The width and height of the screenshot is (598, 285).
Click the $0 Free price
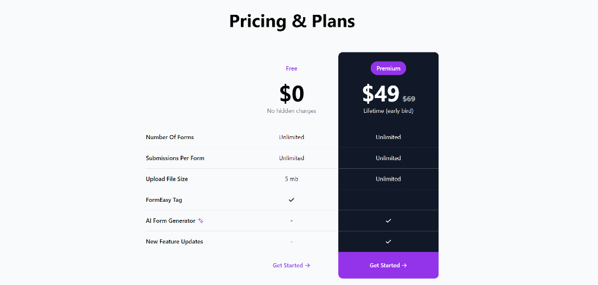pos(292,94)
